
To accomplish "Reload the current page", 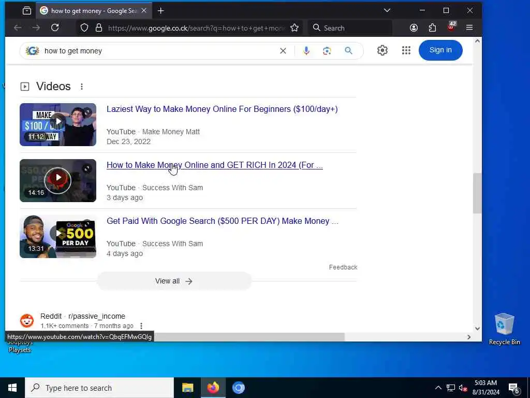I will (55, 28).
